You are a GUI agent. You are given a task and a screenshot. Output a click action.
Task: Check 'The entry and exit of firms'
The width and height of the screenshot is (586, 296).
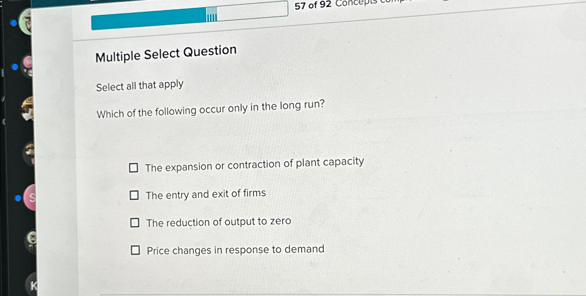(135, 195)
